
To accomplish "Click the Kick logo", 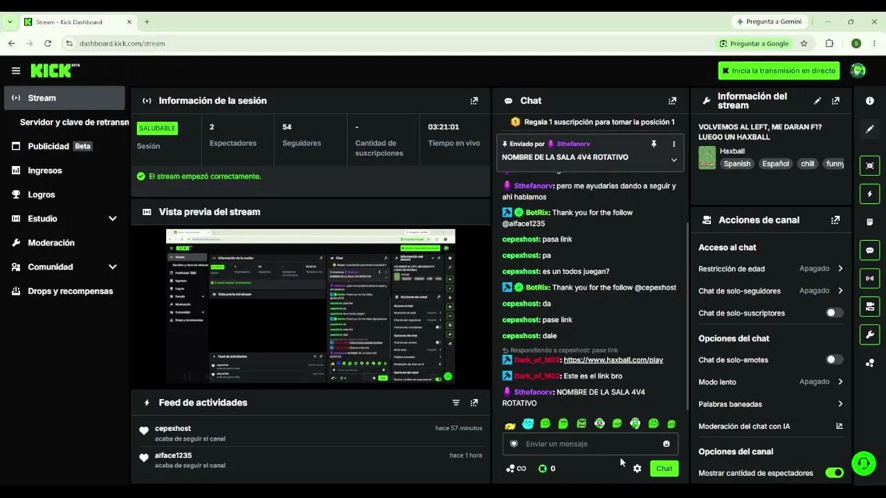I will tap(55, 71).
